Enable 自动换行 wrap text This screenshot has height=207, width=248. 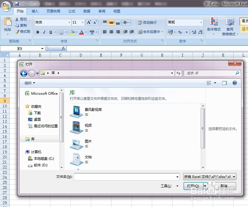point(147,22)
